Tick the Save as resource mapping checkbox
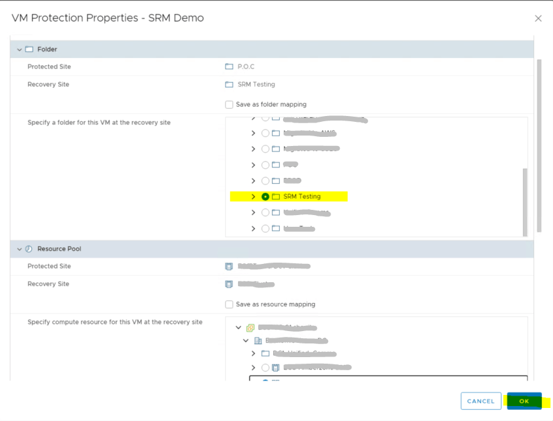Image resolution: width=553 pixels, height=421 pixels. click(229, 304)
